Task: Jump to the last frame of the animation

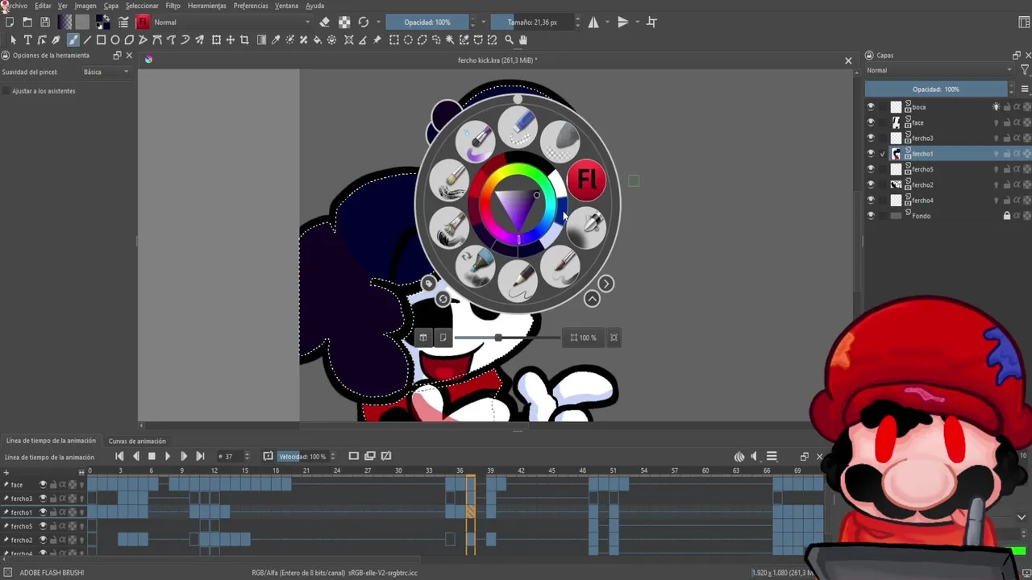Action: [200, 457]
